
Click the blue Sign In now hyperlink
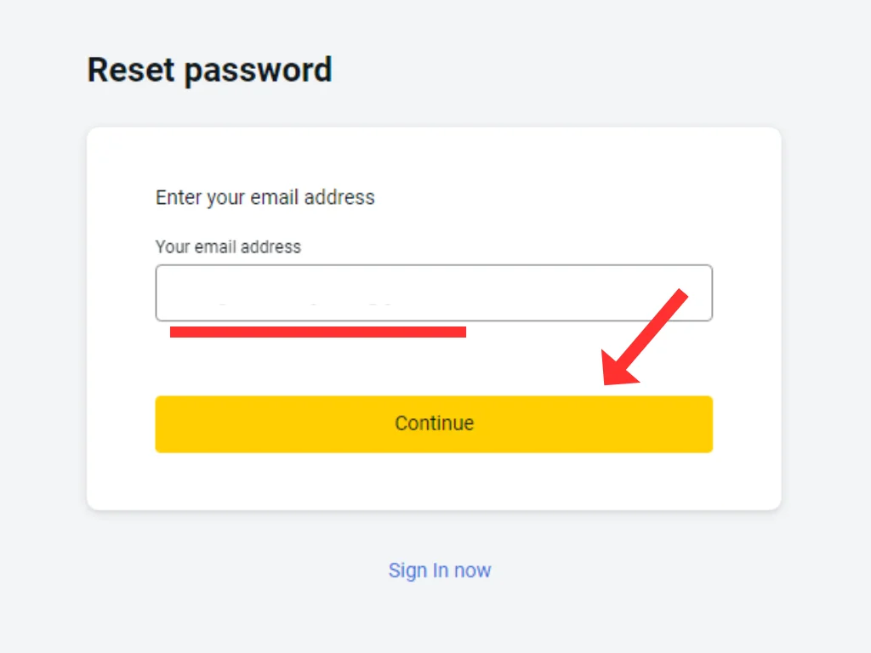(439, 571)
